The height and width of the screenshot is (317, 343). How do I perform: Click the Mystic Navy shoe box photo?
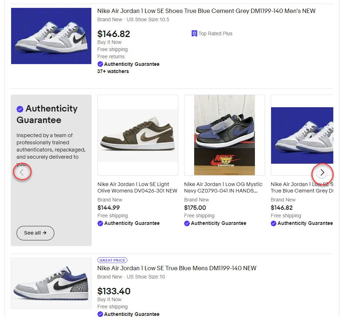(224, 135)
